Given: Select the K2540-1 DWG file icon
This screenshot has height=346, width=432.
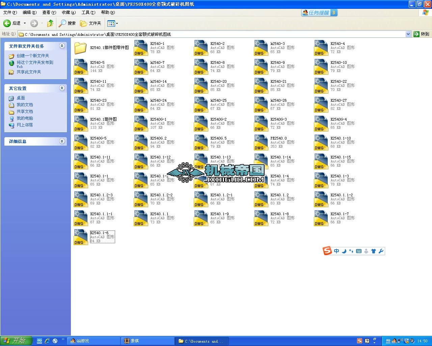Looking at the screenshot, I should click(141, 48).
